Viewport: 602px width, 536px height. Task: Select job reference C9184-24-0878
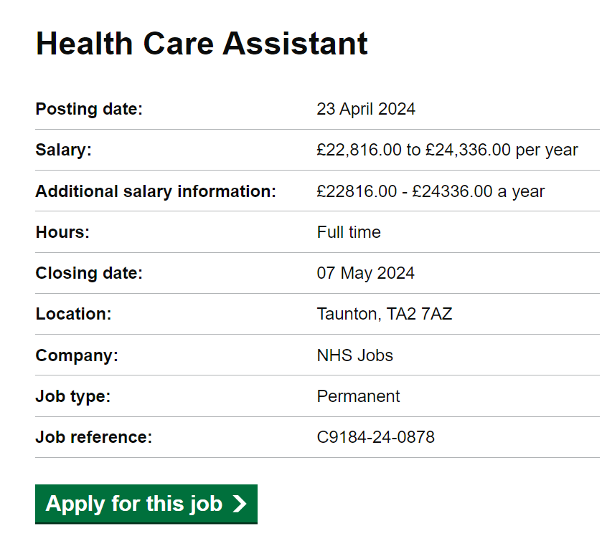[x=376, y=437]
